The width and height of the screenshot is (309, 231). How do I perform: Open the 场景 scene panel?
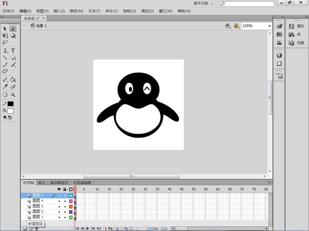297,43
